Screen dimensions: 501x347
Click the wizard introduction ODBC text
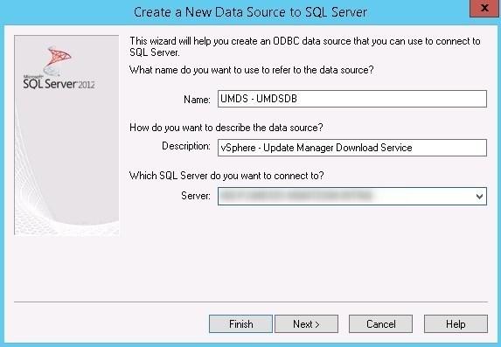pos(305,46)
